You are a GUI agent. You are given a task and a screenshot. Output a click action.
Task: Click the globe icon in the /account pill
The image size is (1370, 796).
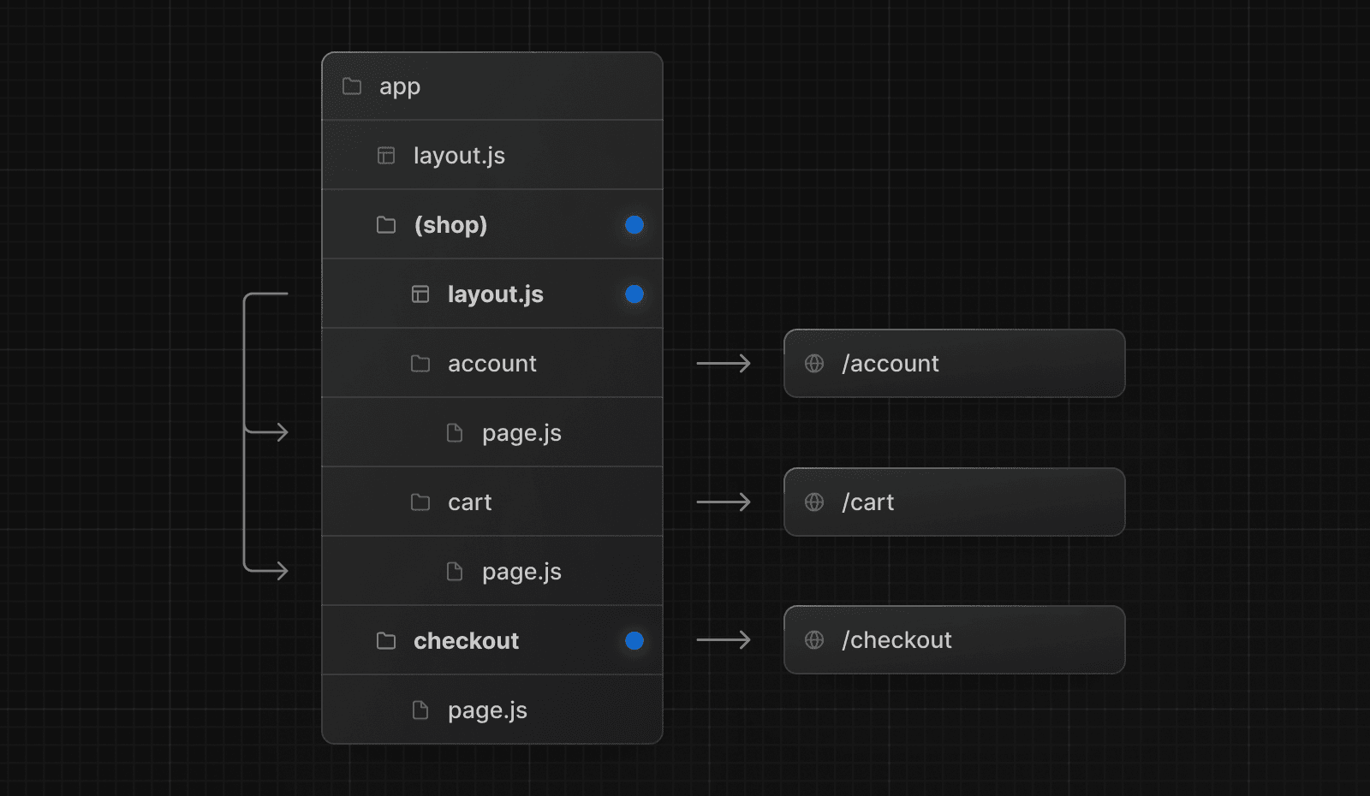(813, 364)
